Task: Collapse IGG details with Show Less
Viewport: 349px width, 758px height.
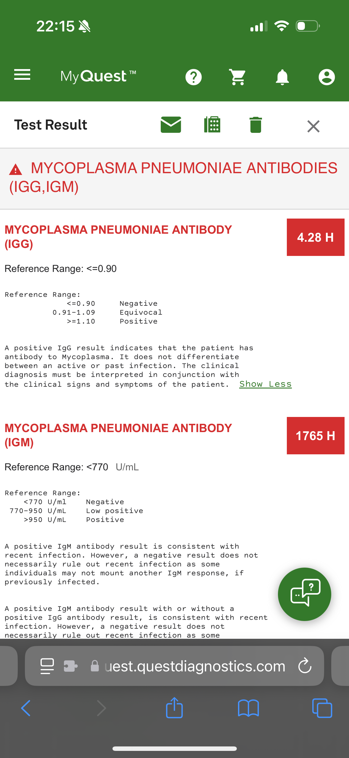Action: pos(266,384)
